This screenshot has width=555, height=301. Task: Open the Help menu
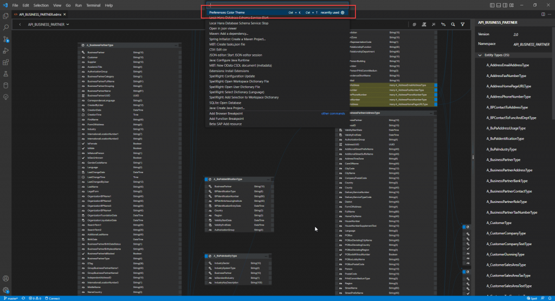[108, 5]
